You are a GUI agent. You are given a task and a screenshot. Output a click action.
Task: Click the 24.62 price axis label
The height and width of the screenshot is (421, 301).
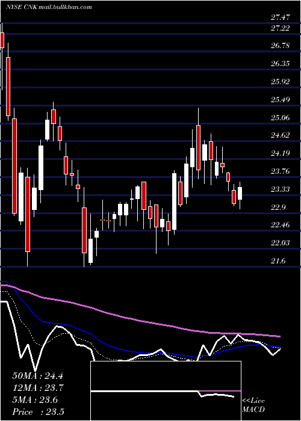click(281, 135)
